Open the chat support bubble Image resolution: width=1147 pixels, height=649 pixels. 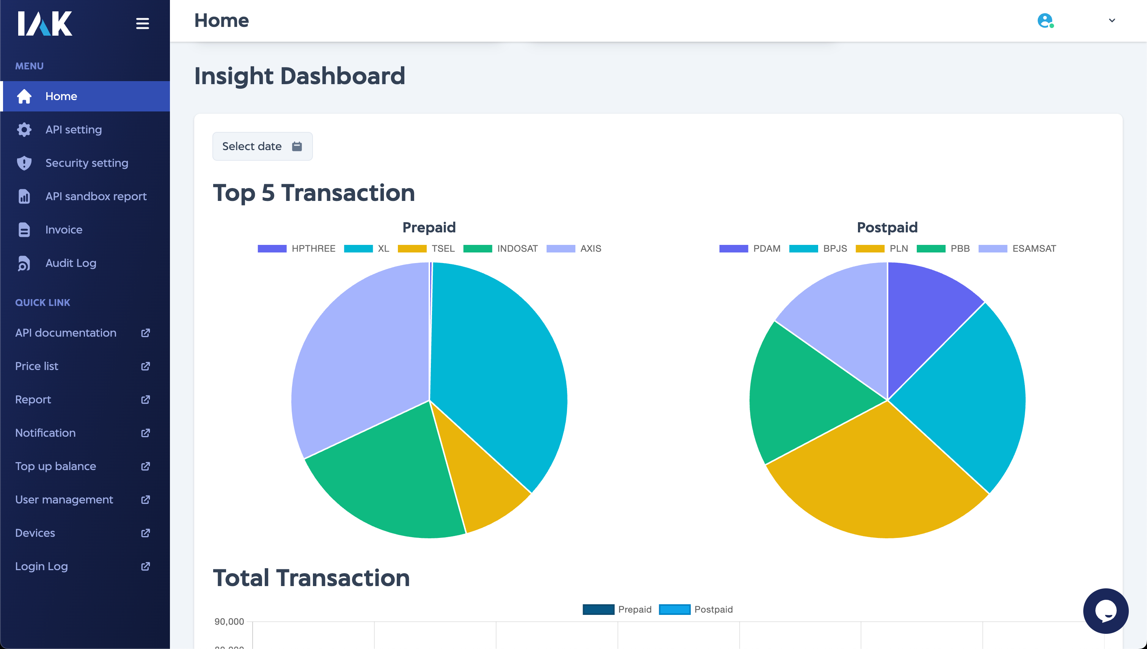(1106, 611)
